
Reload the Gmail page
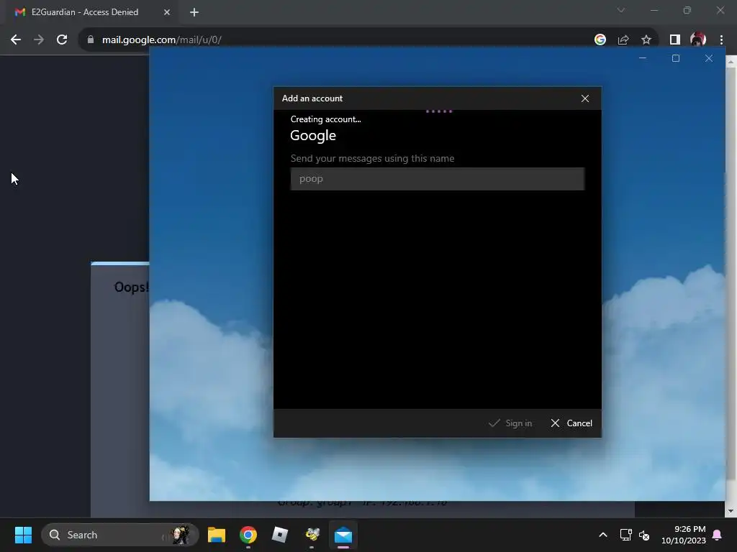pyautogui.click(x=62, y=40)
